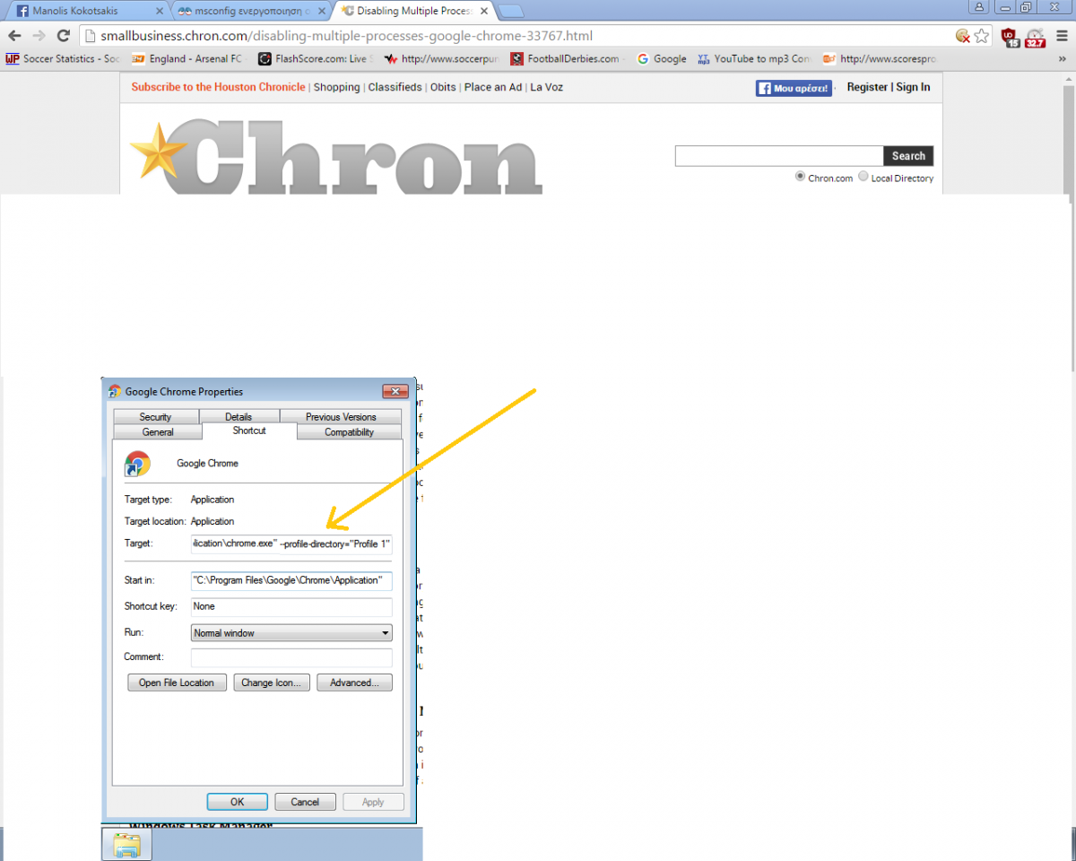Open the Details tab in Properties

pos(239,417)
